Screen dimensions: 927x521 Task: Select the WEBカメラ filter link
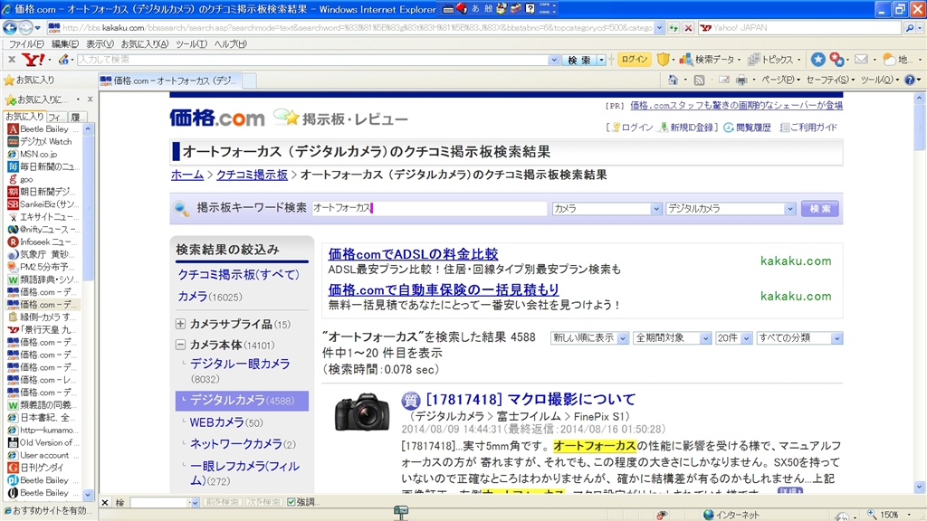217,422
